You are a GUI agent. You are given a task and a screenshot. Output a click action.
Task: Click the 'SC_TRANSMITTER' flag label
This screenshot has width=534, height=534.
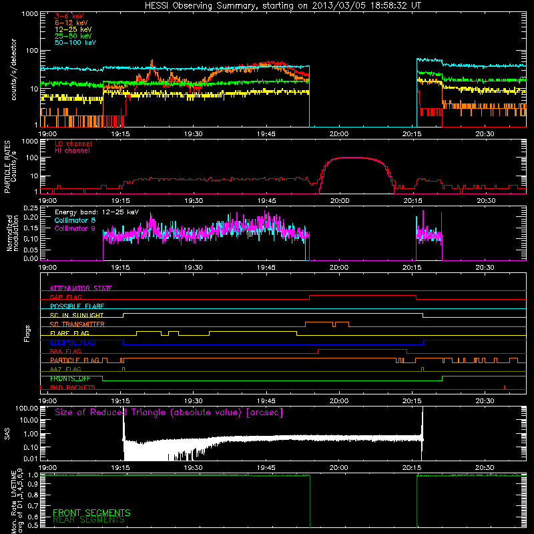77,324
